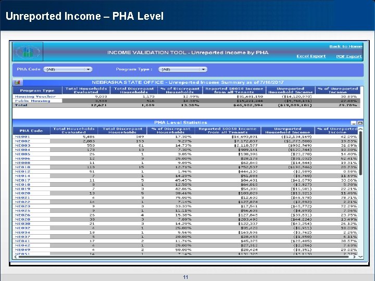Open PHA code NE022

22,202
